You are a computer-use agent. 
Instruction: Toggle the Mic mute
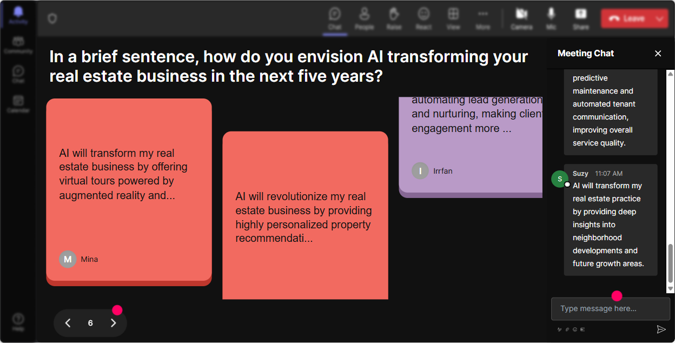551,18
